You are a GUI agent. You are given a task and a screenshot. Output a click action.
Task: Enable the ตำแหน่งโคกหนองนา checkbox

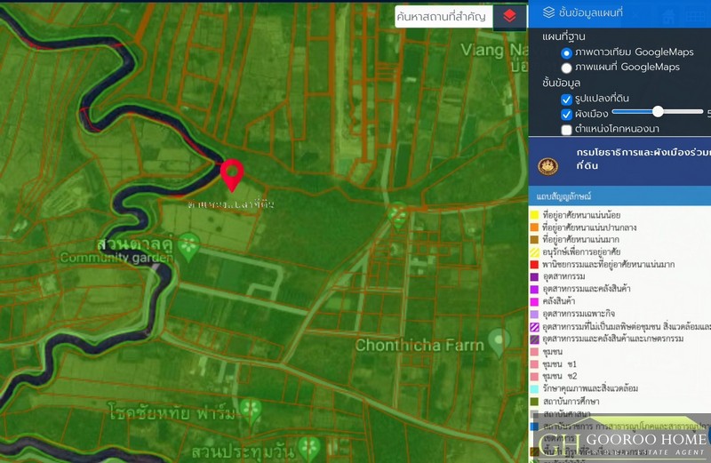point(566,130)
